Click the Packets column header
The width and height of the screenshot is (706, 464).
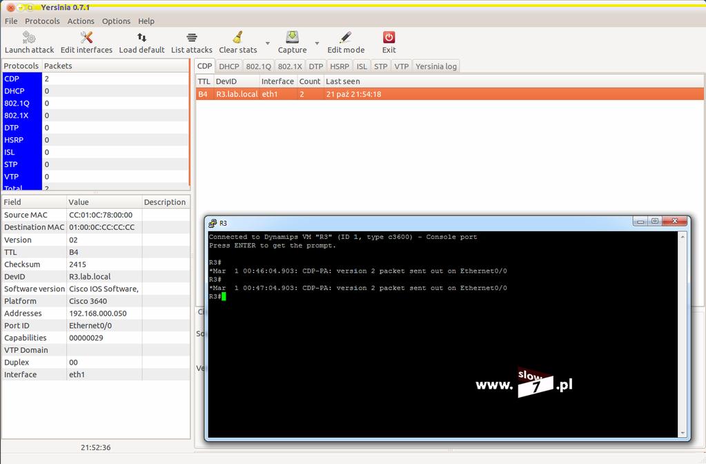coord(115,66)
